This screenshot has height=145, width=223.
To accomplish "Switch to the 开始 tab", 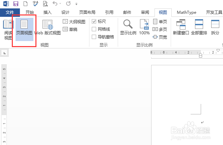I will [30, 12].
